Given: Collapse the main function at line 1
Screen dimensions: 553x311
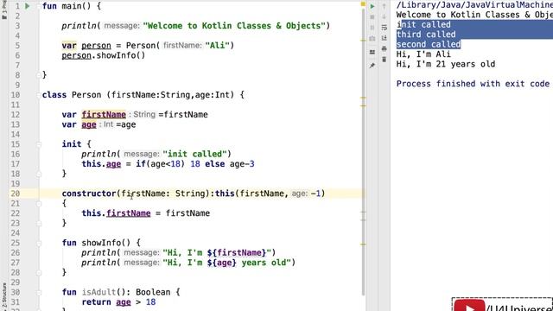Looking at the screenshot, I should click(x=38, y=6).
